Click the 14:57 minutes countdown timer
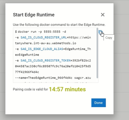This screenshot has height=120, width=129. (67, 89)
